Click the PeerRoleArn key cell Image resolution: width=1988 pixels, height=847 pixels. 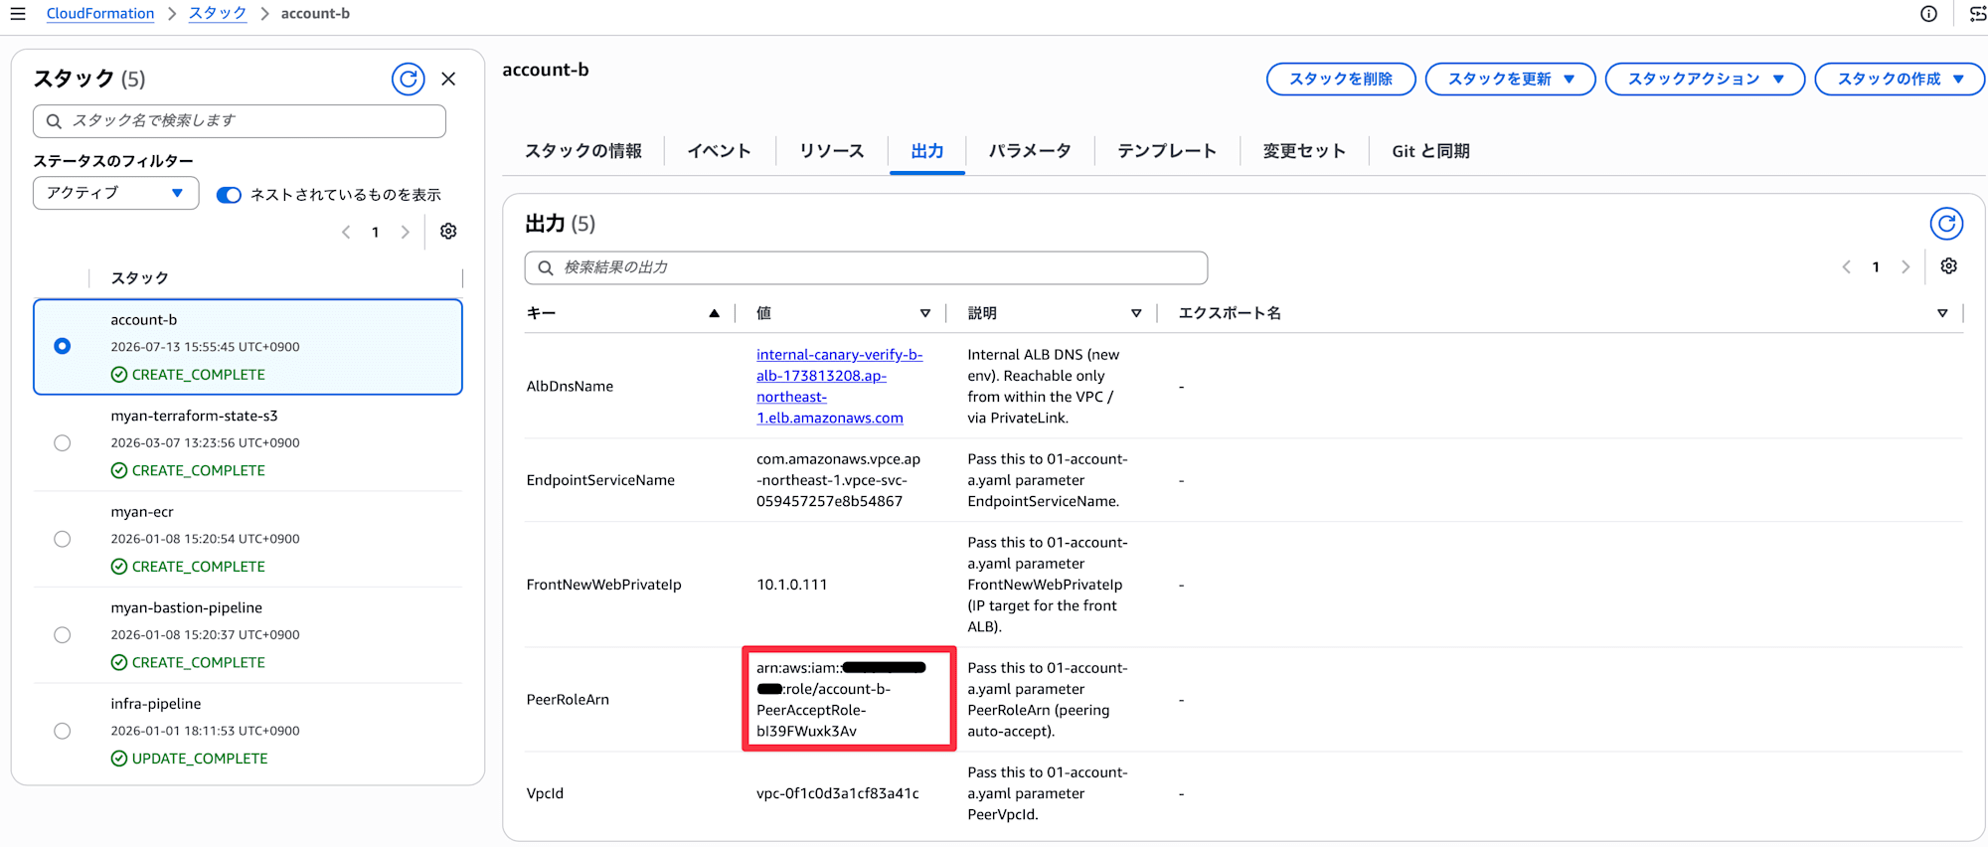coord(568,700)
